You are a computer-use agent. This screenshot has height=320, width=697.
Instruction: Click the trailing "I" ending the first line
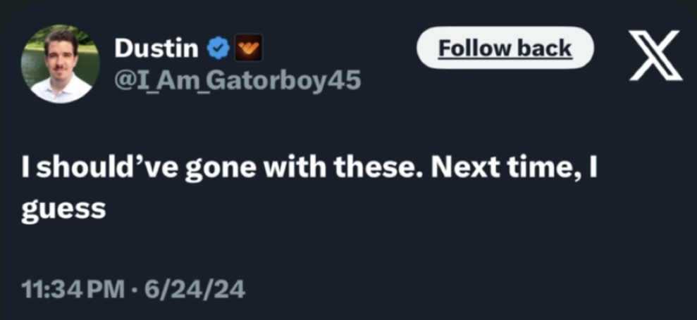(x=593, y=172)
